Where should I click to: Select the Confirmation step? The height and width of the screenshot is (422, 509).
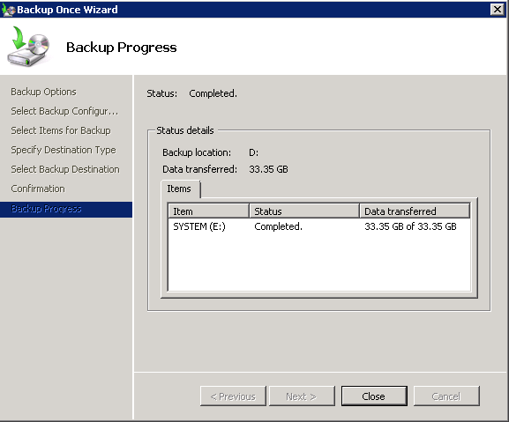click(x=38, y=189)
